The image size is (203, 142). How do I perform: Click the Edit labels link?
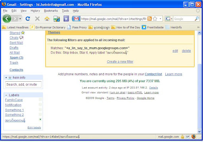click(34, 128)
